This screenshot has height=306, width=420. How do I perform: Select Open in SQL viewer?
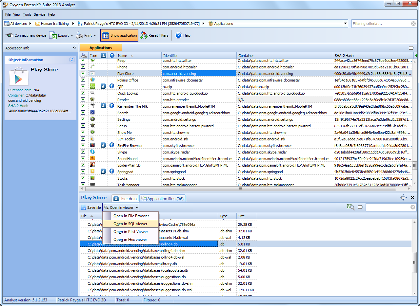click(x=130, y=224)
